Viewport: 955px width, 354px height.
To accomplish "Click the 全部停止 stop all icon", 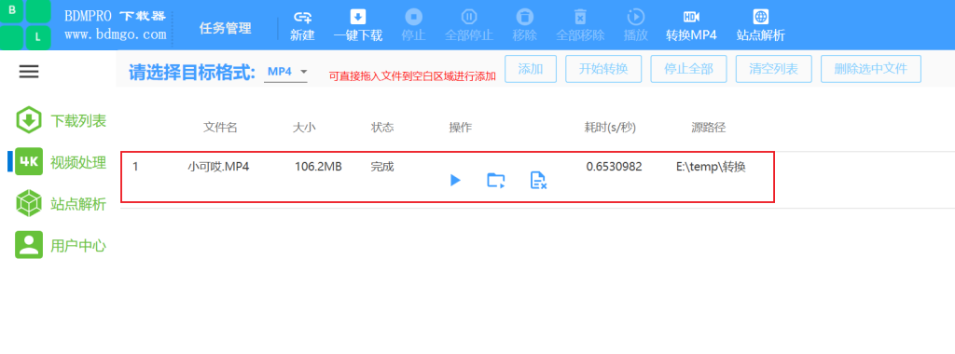I will point(468,17).
